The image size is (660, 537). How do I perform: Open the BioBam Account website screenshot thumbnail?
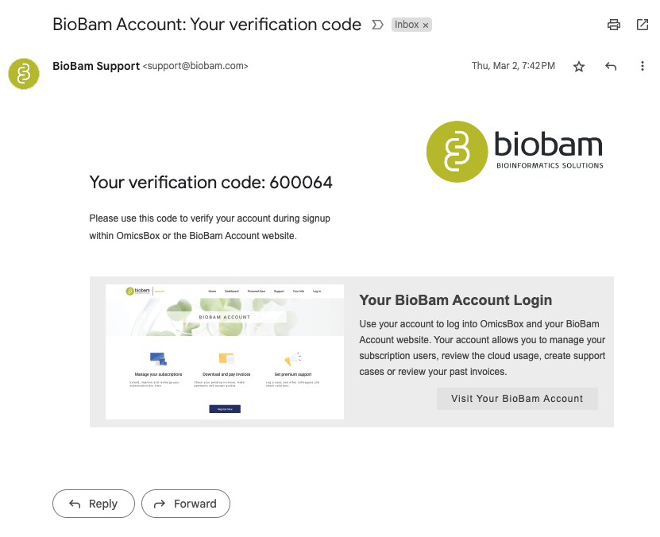(x=225, y=352)
